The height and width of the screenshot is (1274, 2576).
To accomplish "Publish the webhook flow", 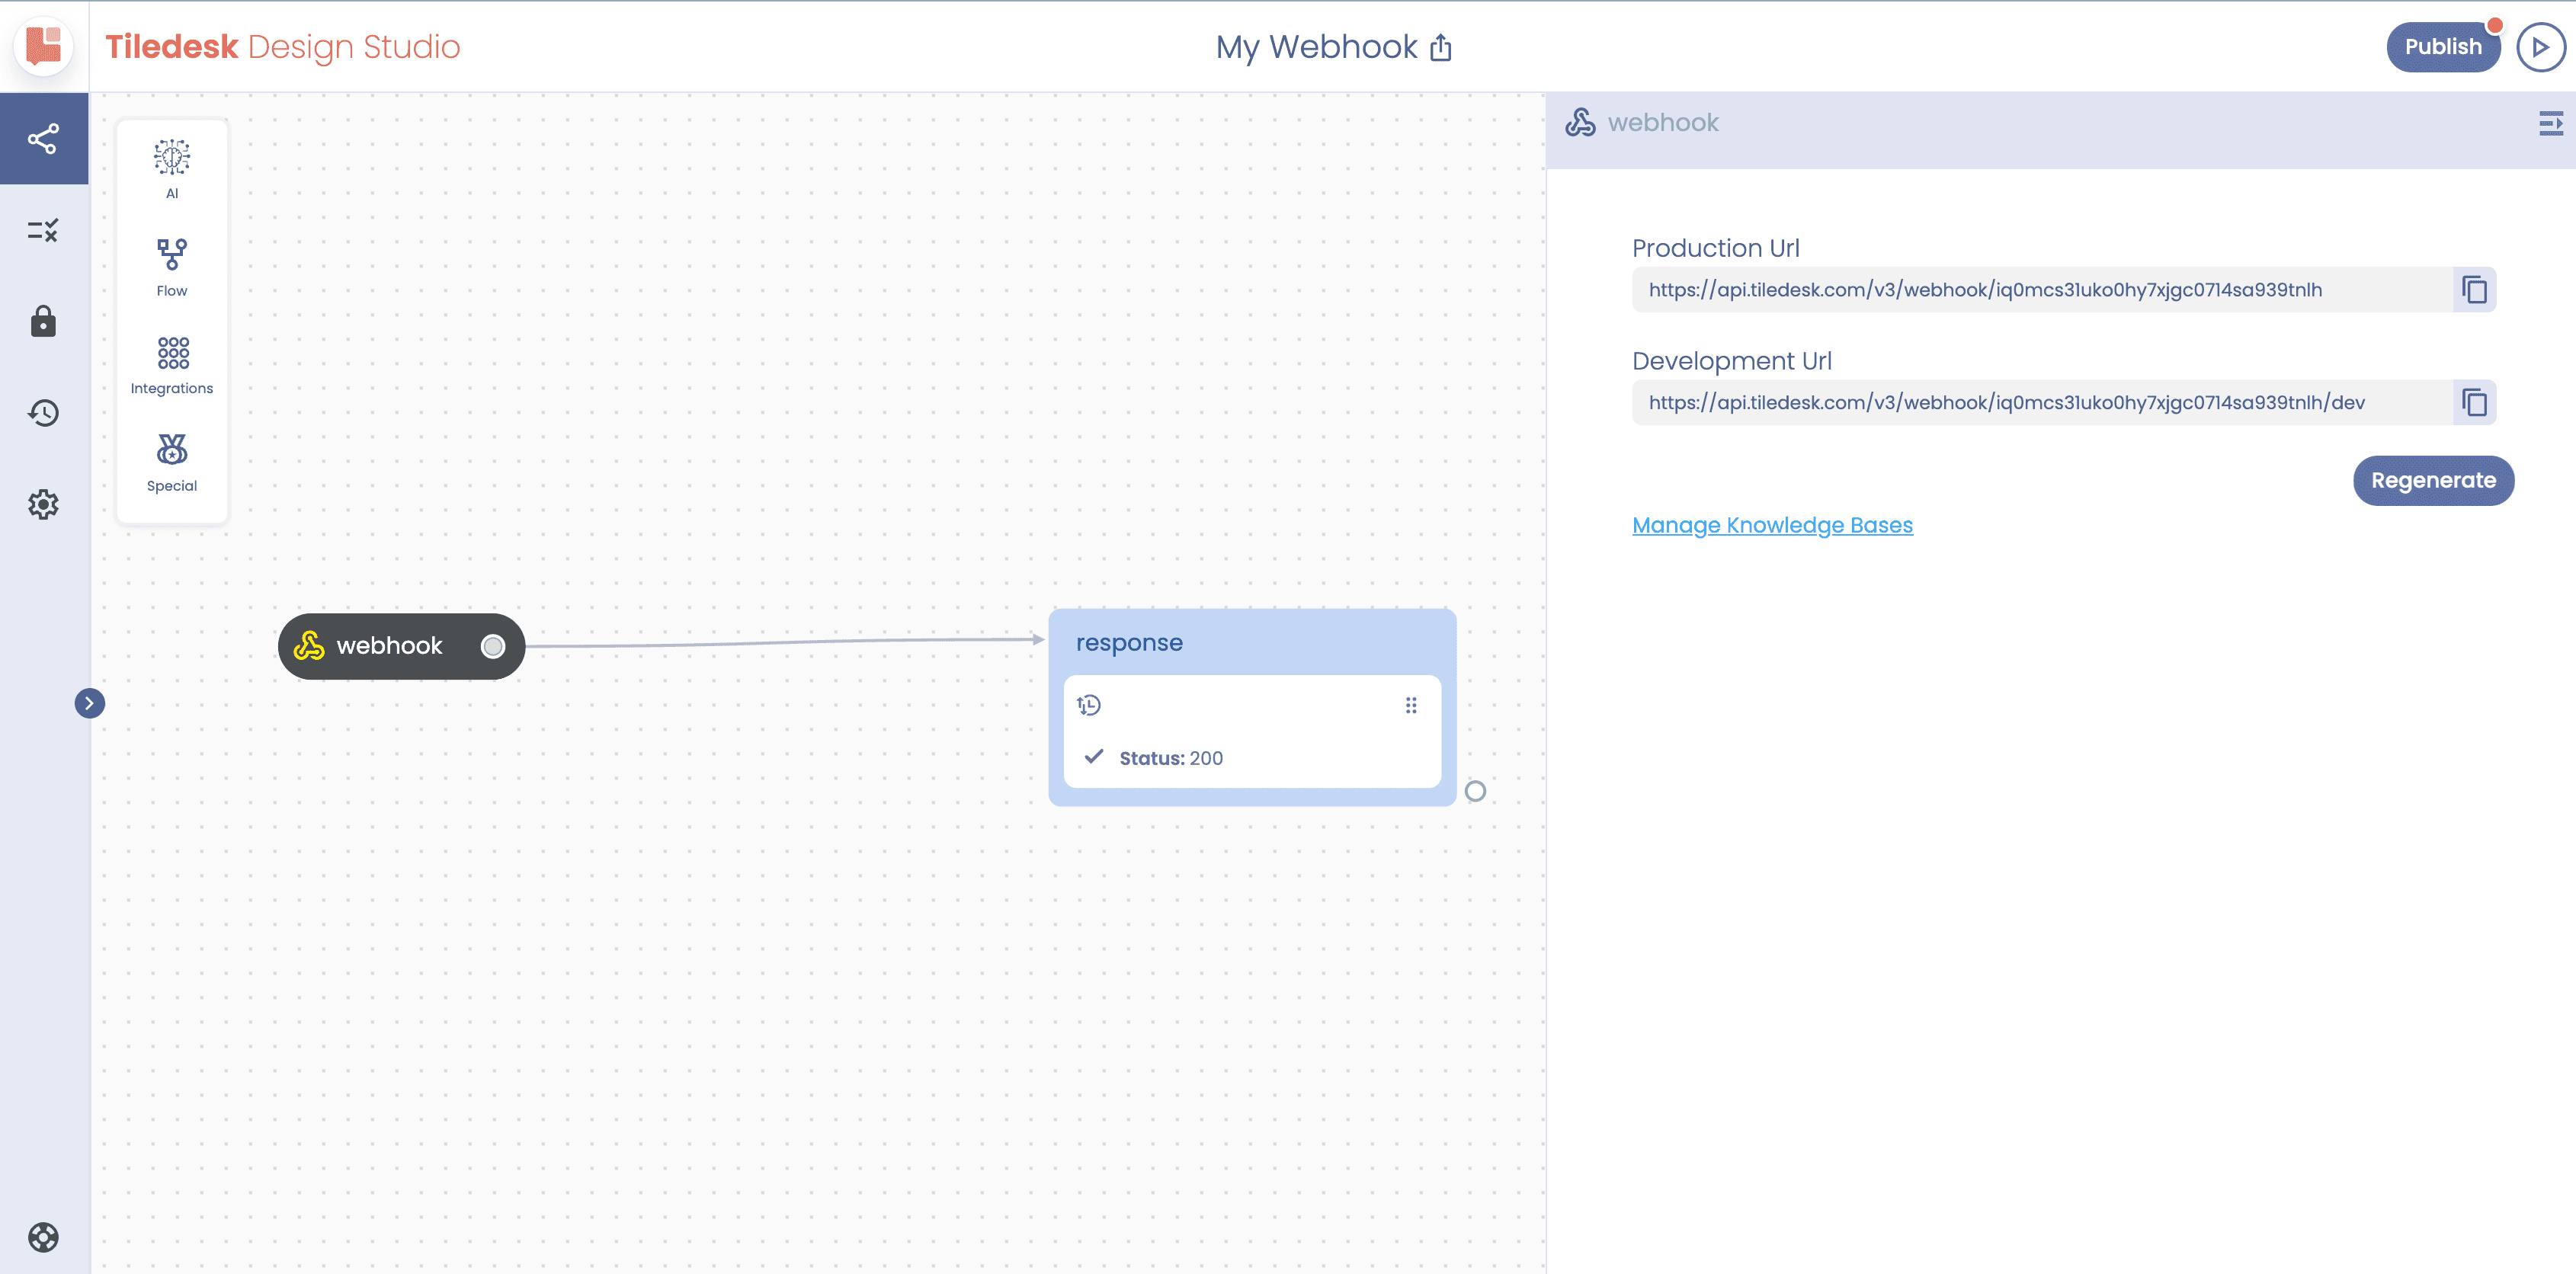I will pyautogui.click(x=2442, y=47).
